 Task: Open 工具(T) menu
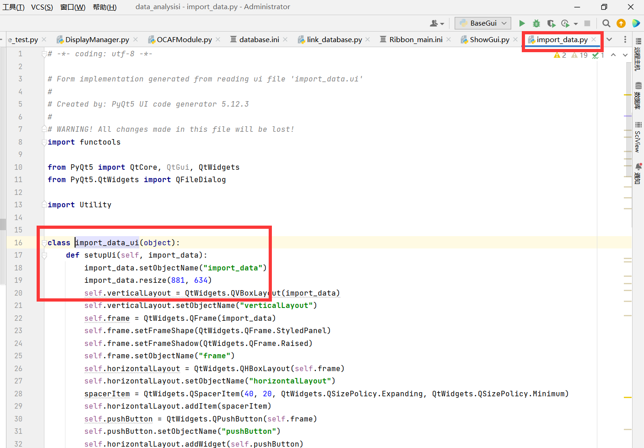[13, 7]
